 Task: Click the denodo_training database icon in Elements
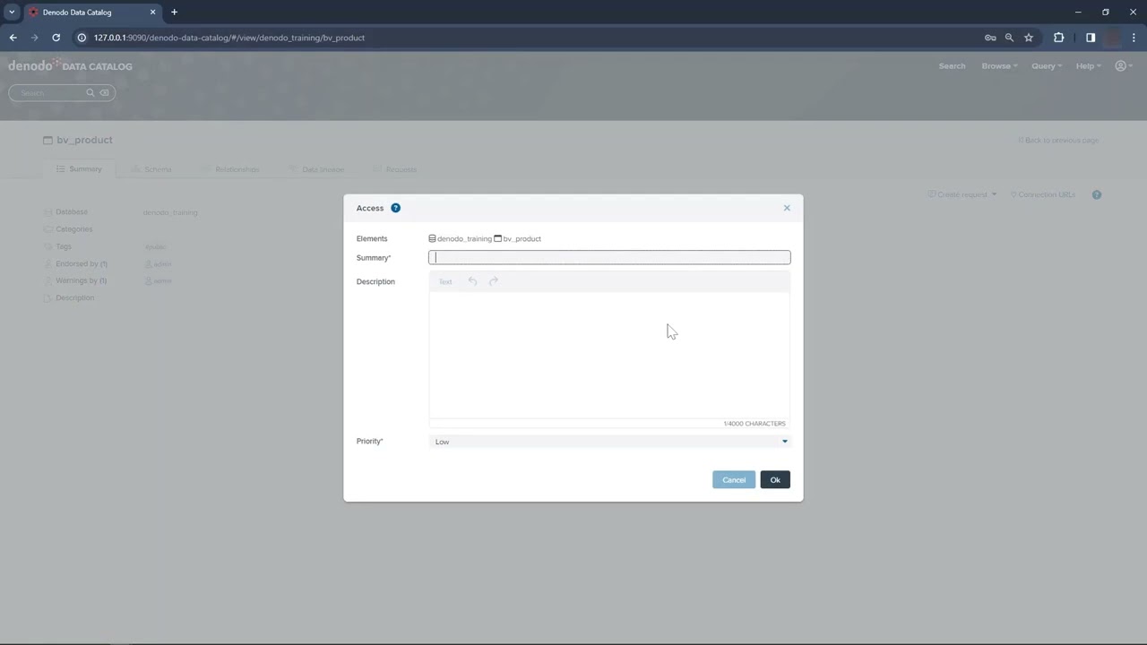coord(432,238)
